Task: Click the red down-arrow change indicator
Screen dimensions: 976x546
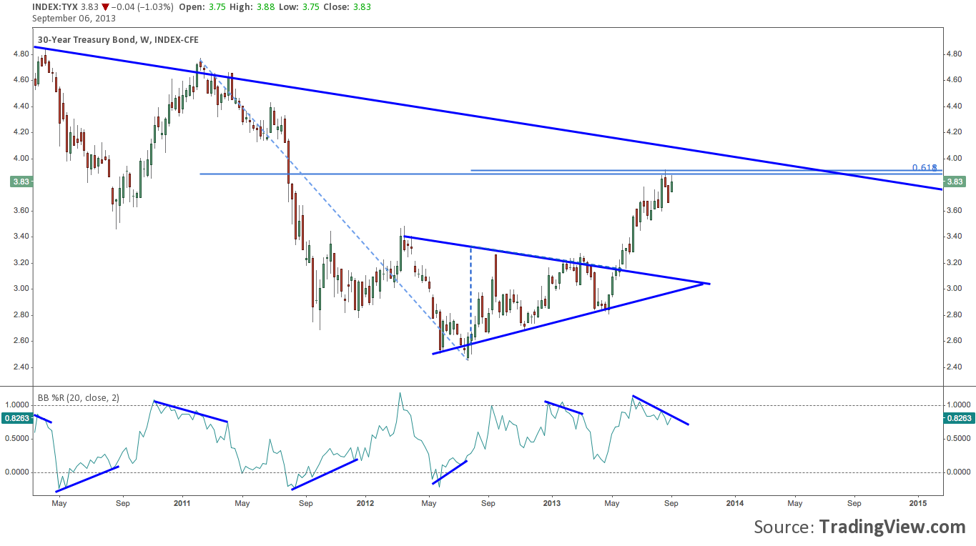Action: coord(104,6)
